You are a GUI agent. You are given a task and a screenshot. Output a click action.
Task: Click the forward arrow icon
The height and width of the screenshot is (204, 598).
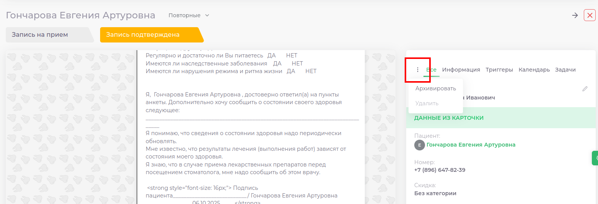pos(575,15)
